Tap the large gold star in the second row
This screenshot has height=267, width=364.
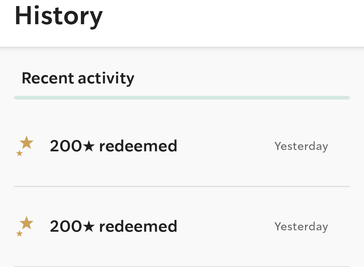pos(27,223)
